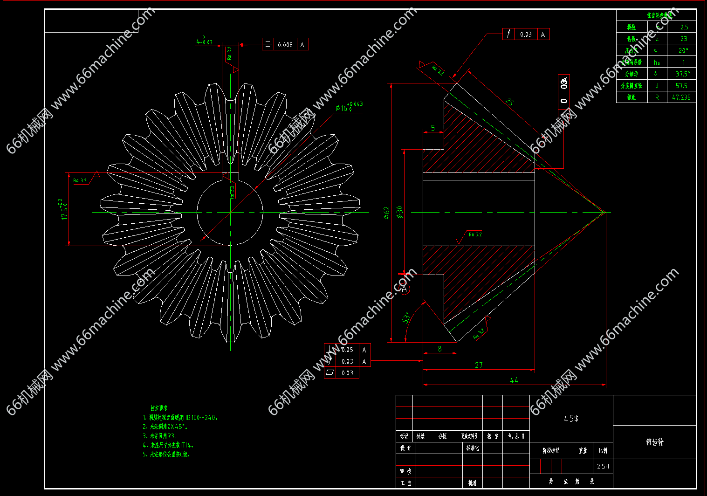Screen dimensions: 707x496
Task: Click the datum A circle marker
Action: click(404, 289)
